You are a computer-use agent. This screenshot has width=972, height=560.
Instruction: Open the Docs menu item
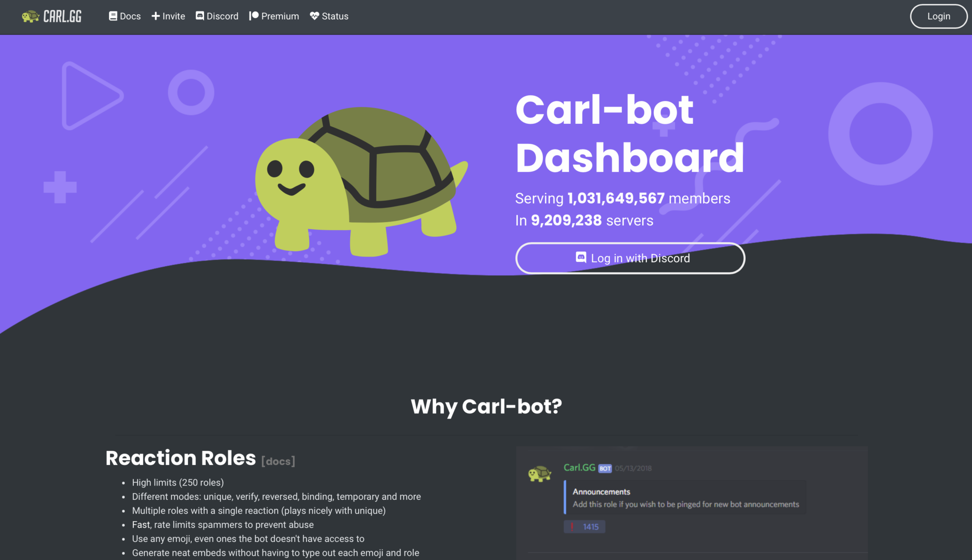(x=130, y=16)
